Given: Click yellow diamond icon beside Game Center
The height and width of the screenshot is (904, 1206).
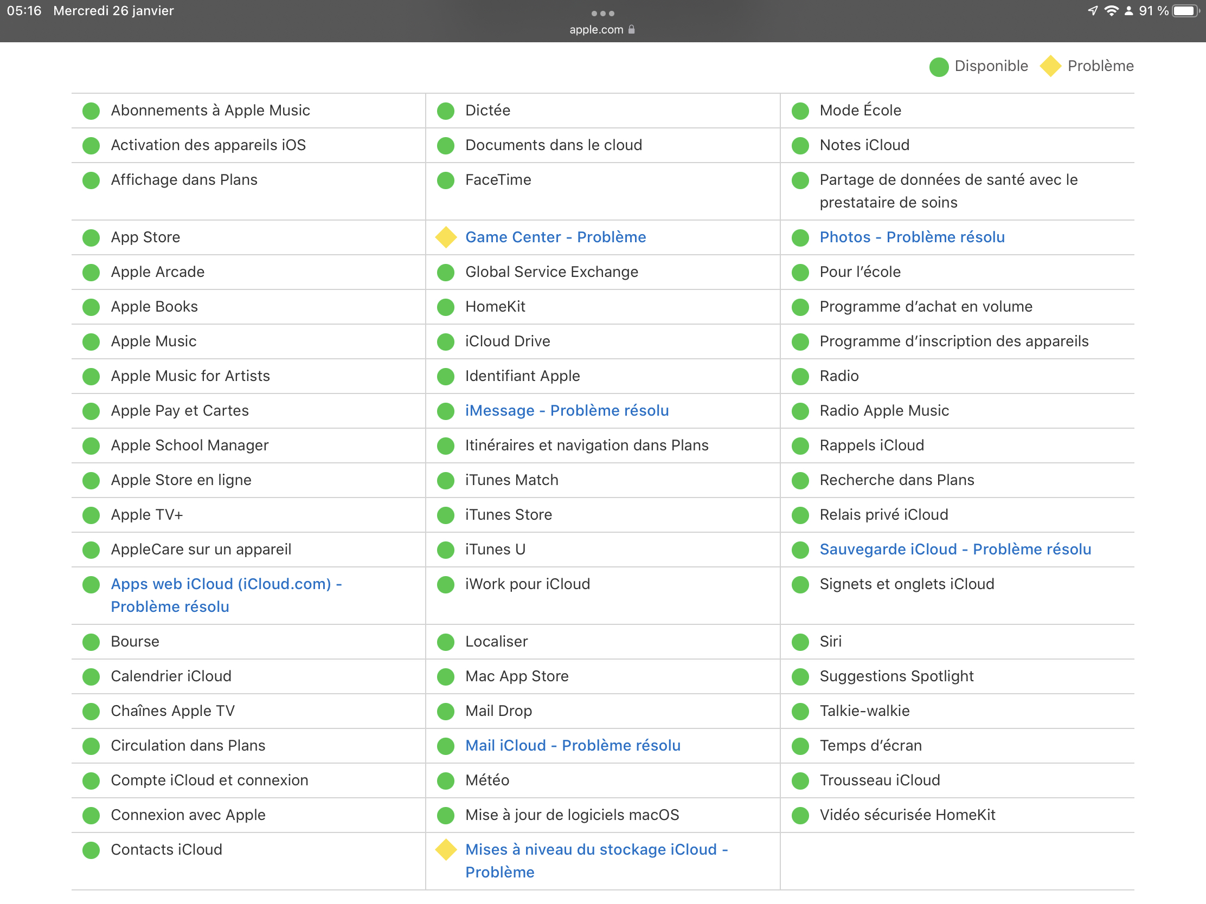Looking at the screenshot, I should tap(445, 237).
